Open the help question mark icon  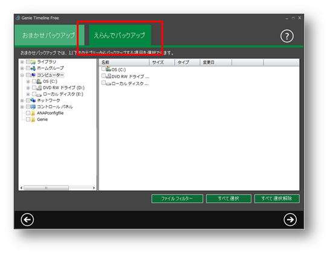coord(286,36)
